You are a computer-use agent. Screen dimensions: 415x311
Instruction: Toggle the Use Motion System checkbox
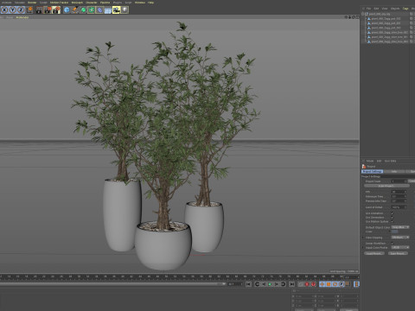click(393, 221)
